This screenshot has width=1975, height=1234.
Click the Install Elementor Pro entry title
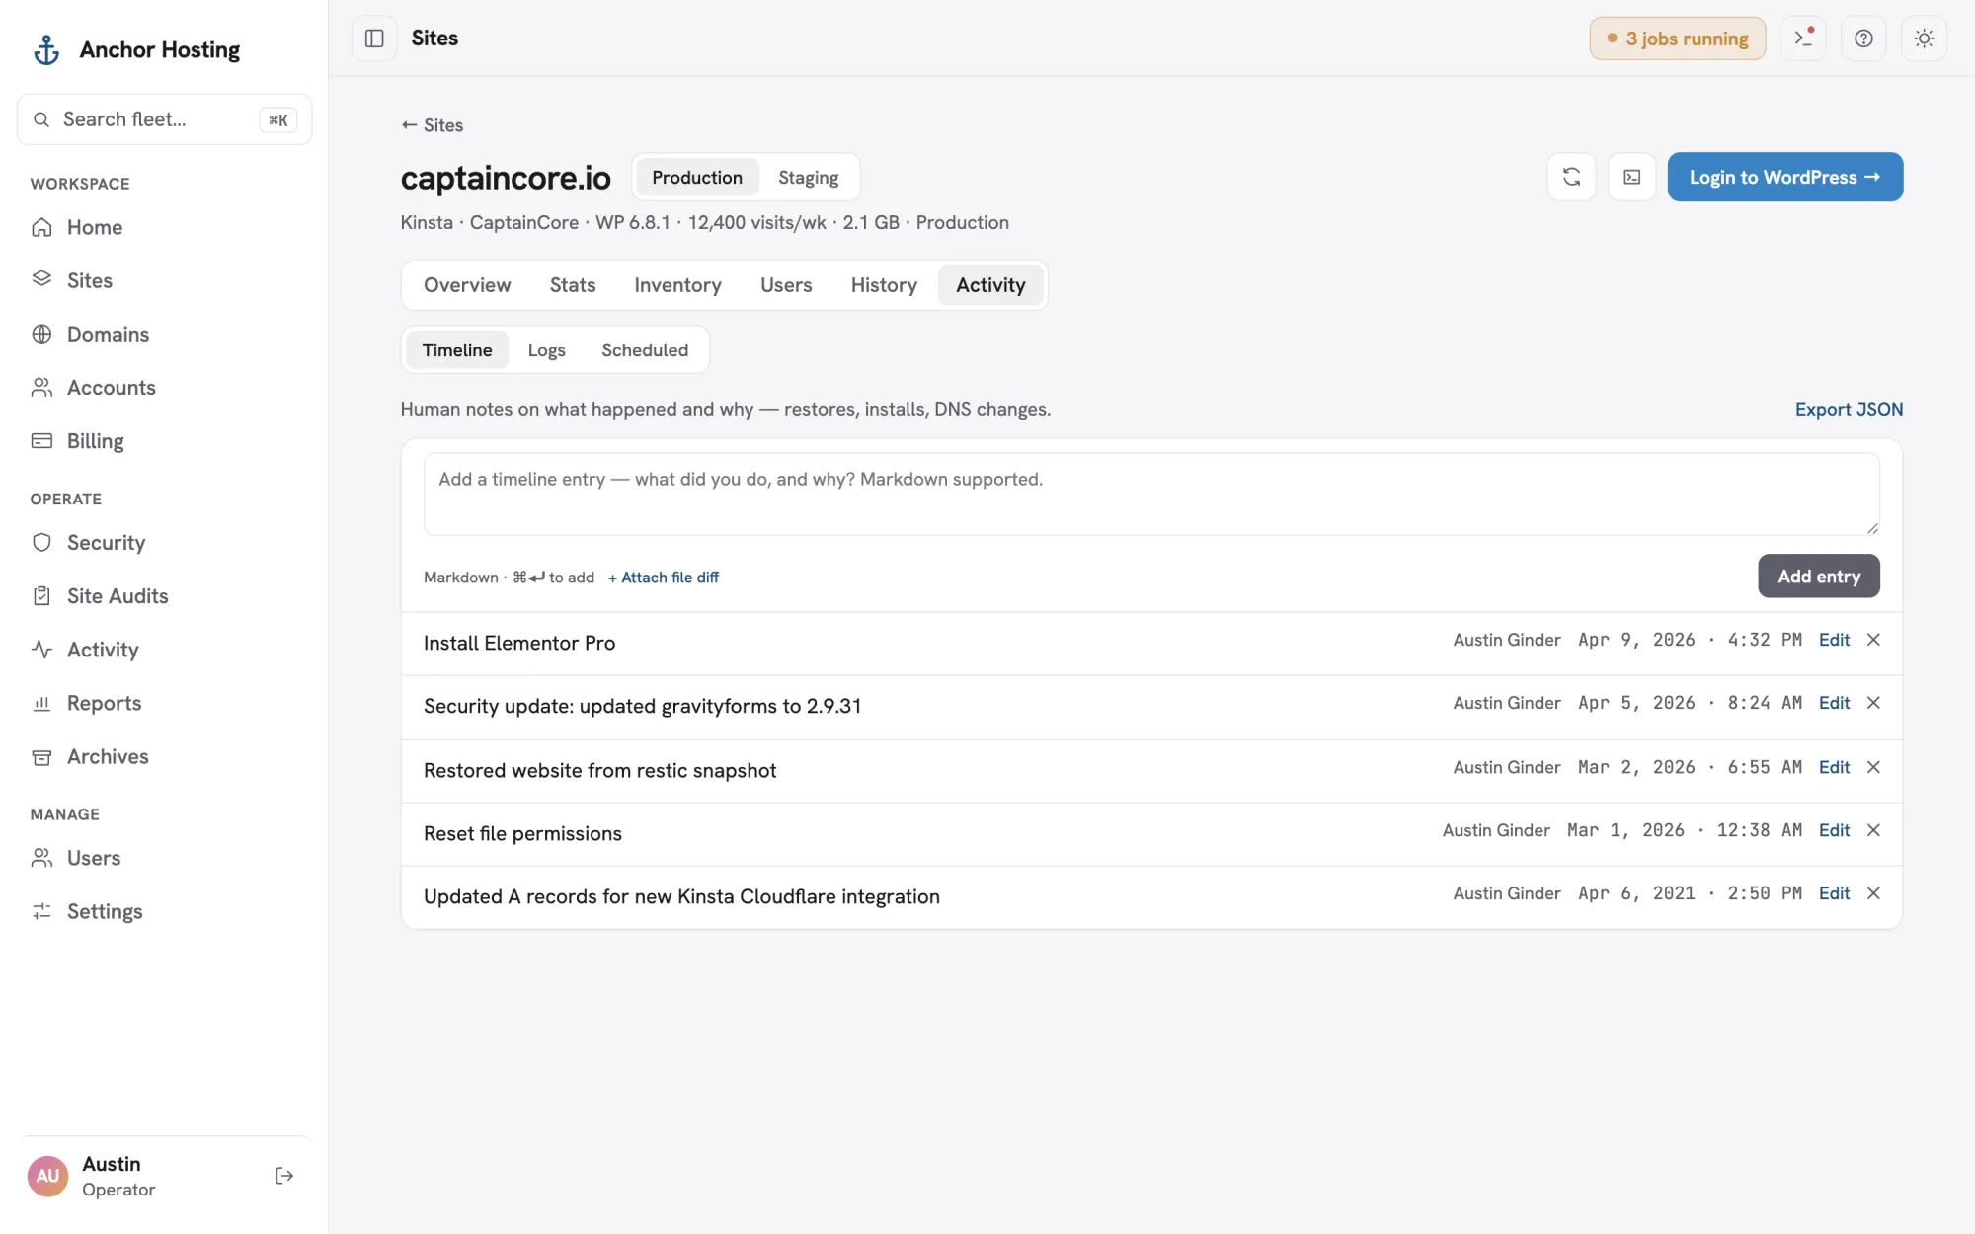[x=519, y=644]
